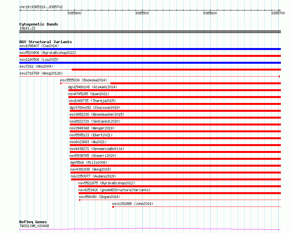Click the left arrow on the ruler

point(20,10)
